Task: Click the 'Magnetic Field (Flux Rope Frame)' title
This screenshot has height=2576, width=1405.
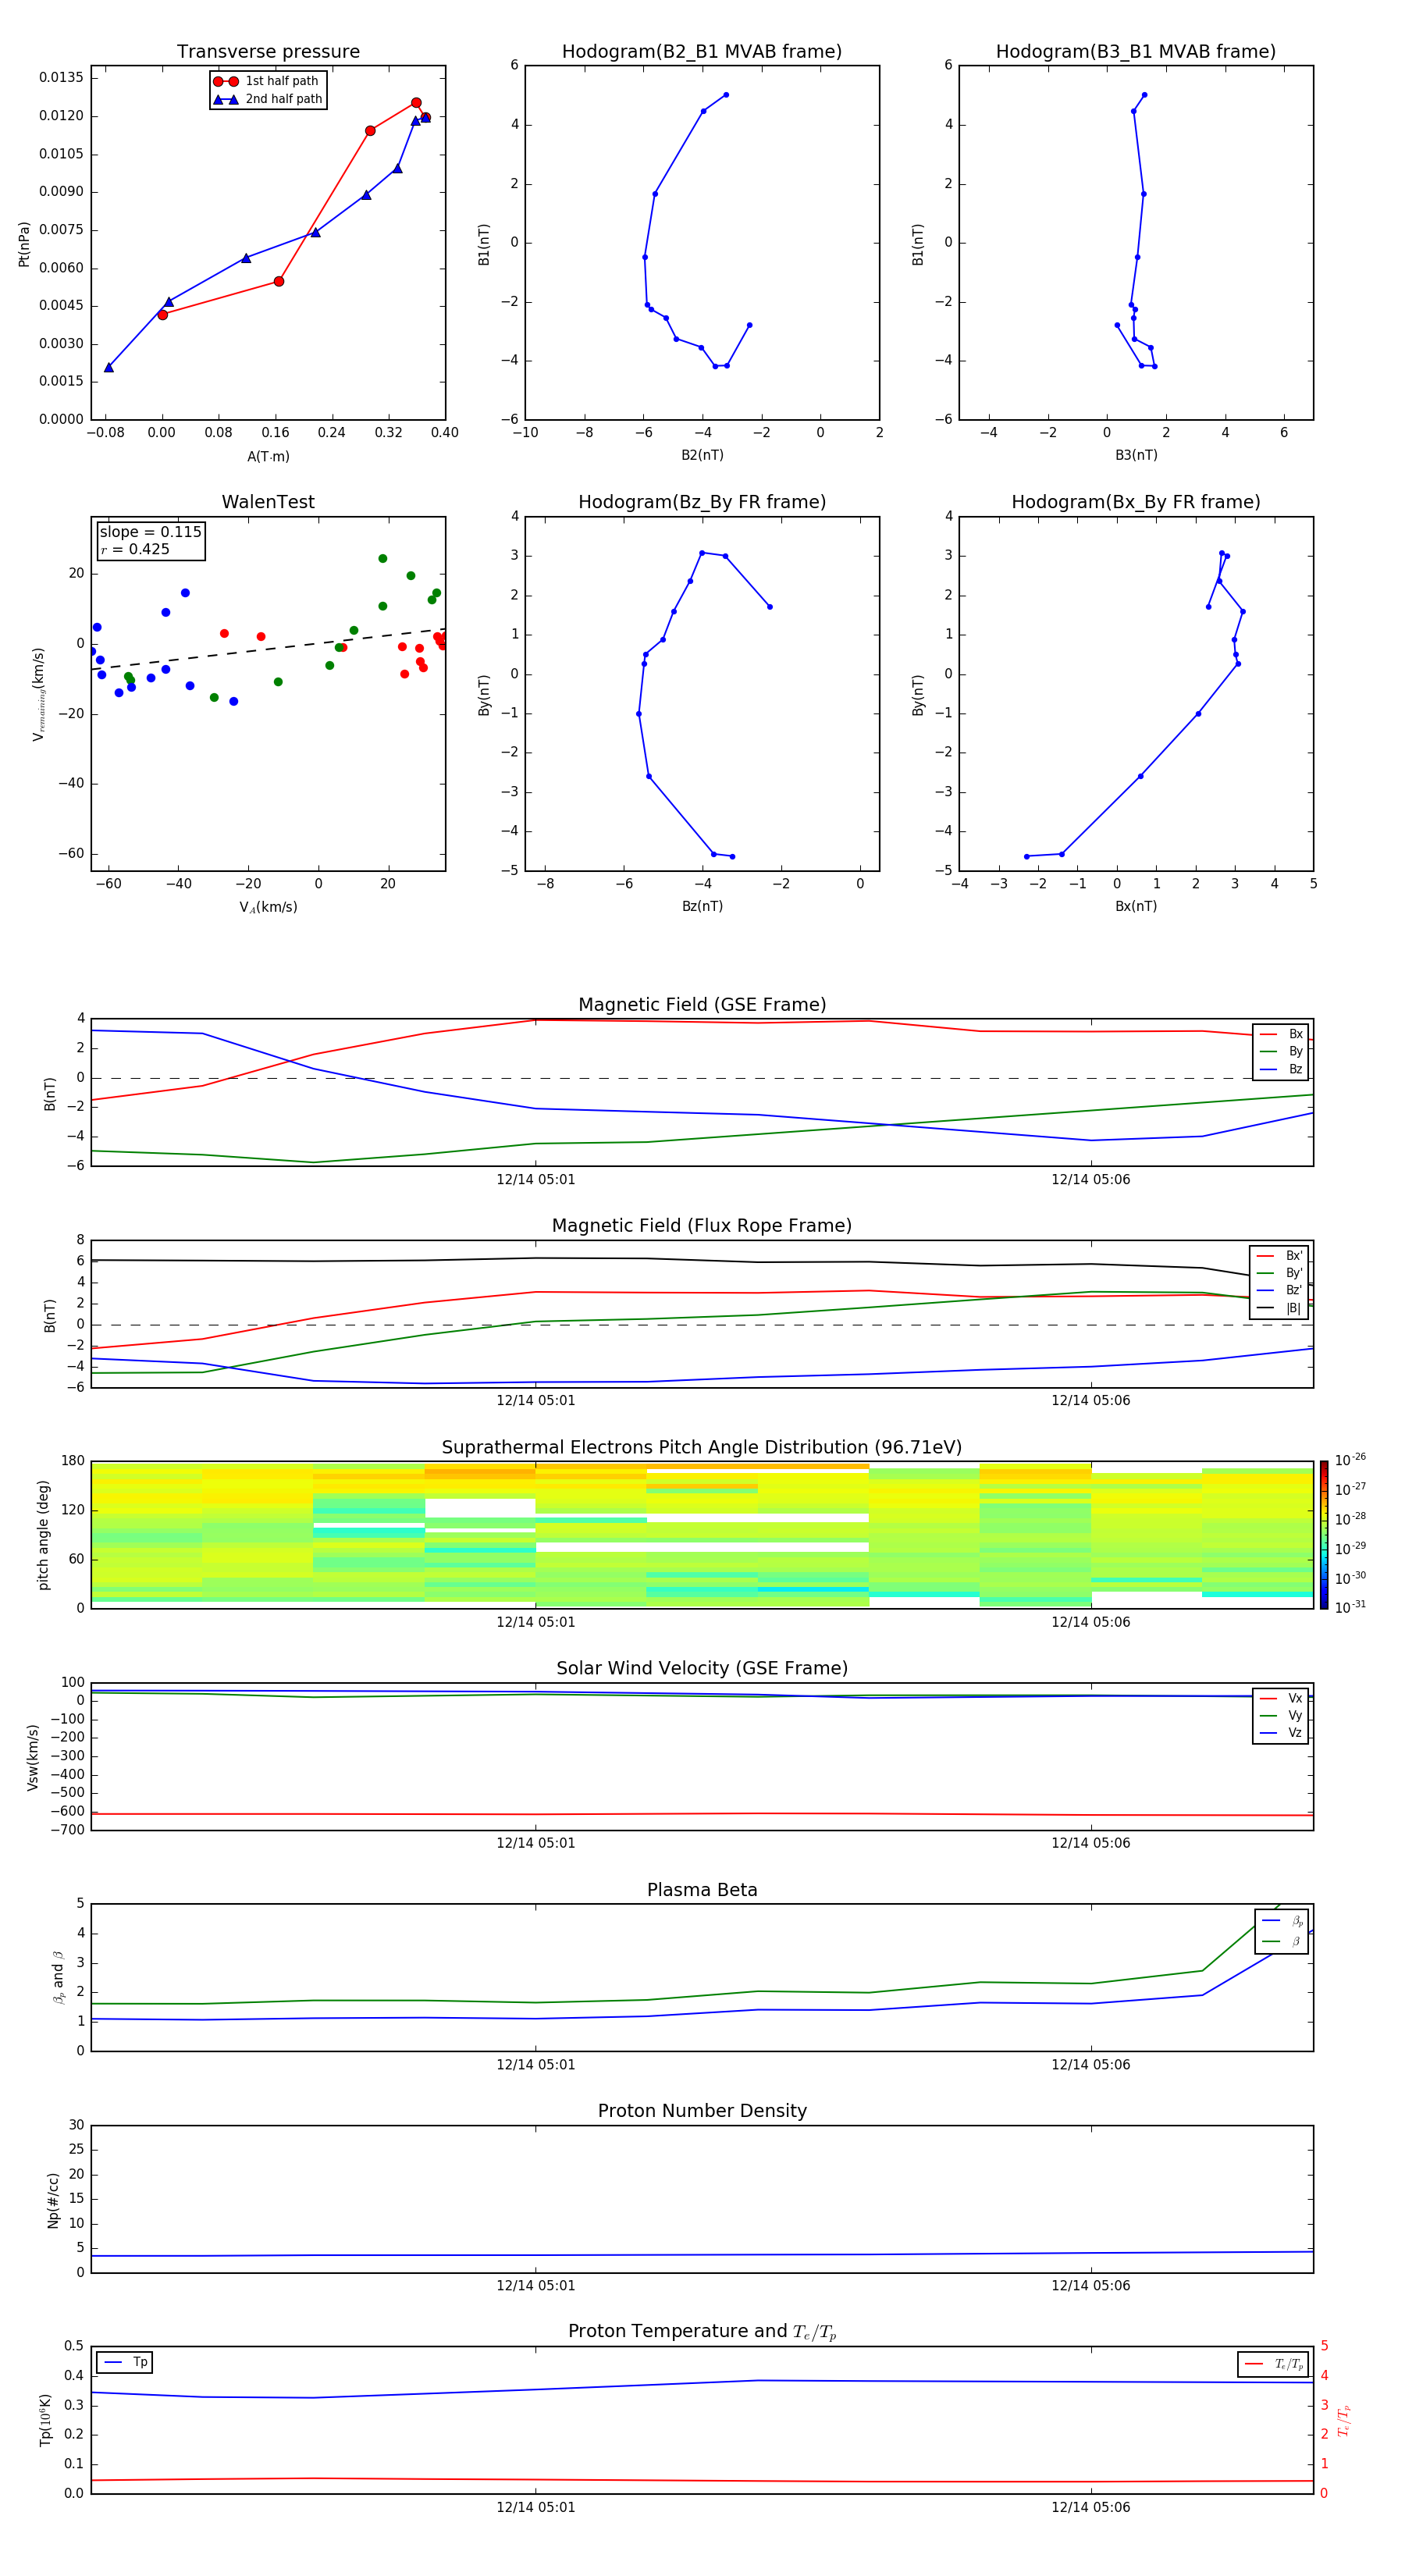Action: click(702, 1226)
